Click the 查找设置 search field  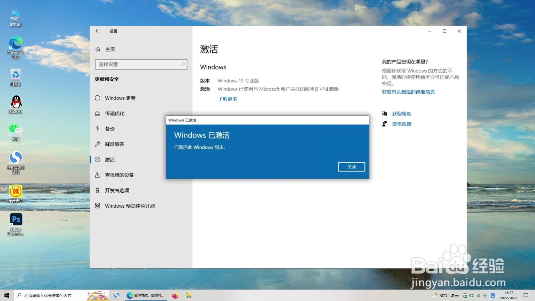pos(141,64)
